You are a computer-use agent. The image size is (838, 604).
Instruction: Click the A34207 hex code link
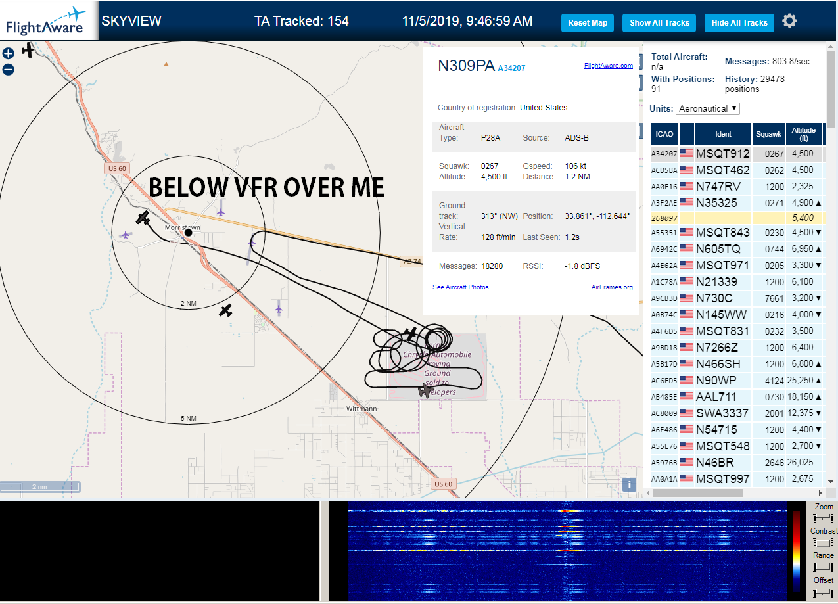511,68
